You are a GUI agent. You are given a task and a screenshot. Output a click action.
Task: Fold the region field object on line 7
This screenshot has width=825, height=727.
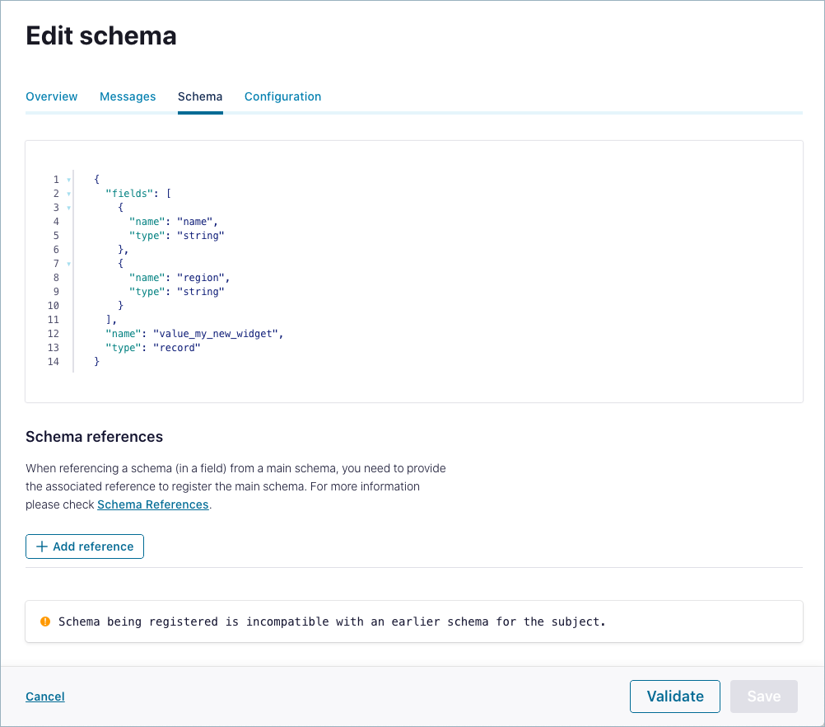coord(68,264)
